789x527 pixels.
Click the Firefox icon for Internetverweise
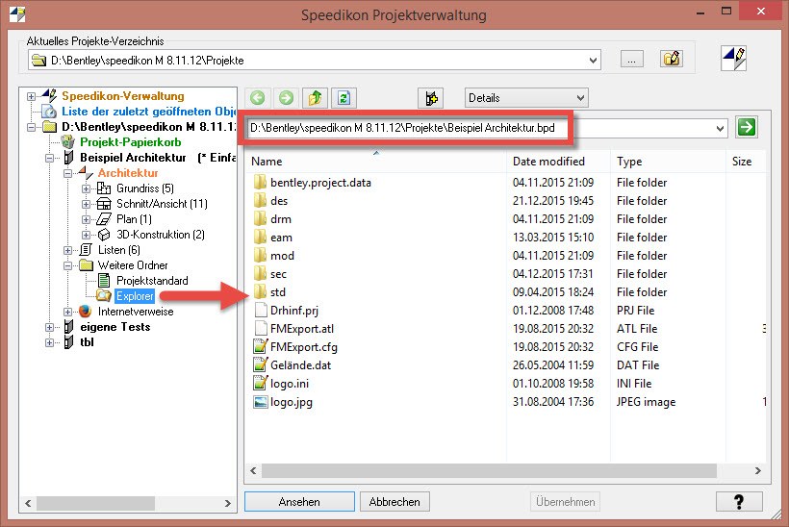(86, 312)
